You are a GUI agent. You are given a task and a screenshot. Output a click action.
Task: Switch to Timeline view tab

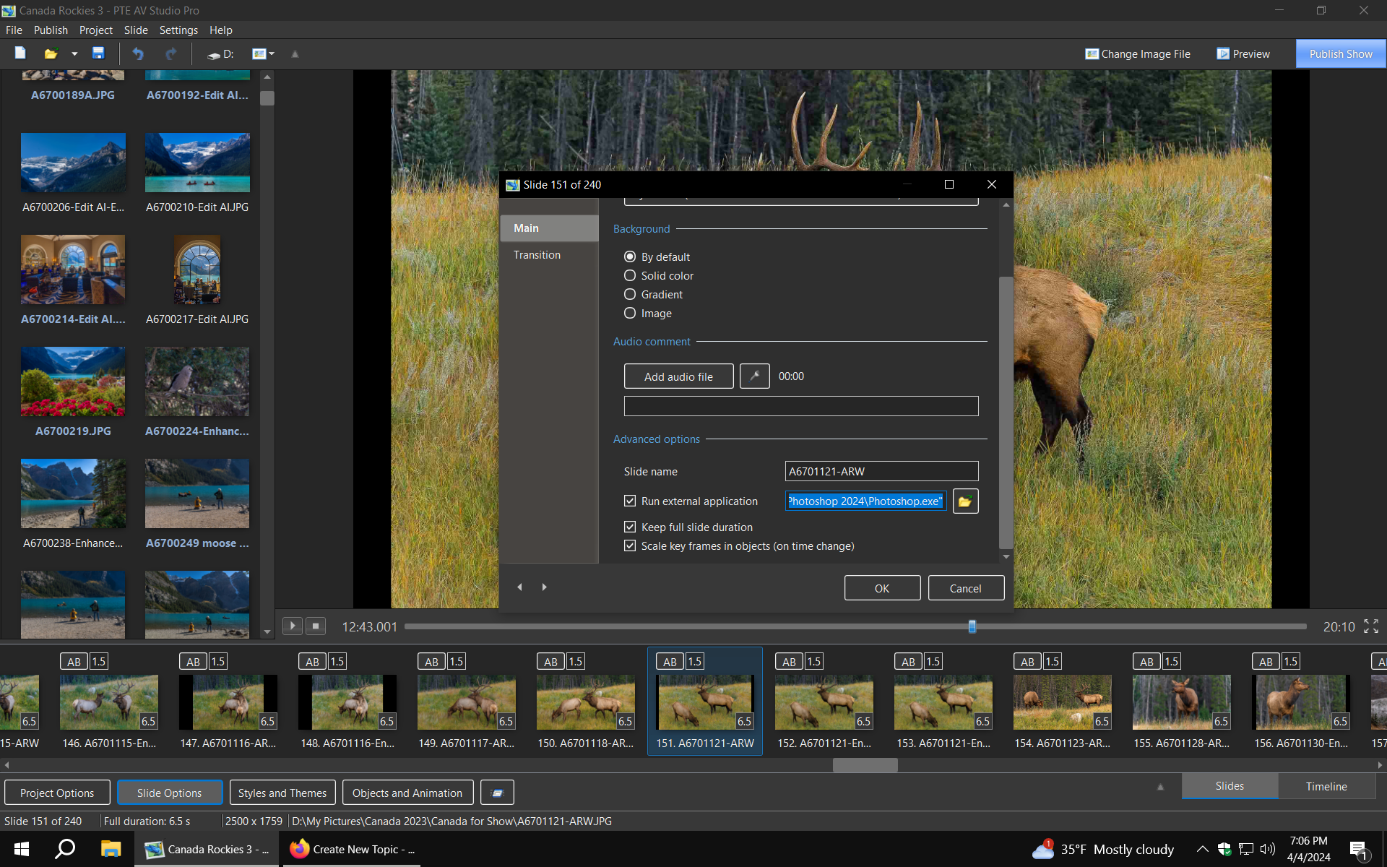pyautogui.click(x=1326, y=786)
